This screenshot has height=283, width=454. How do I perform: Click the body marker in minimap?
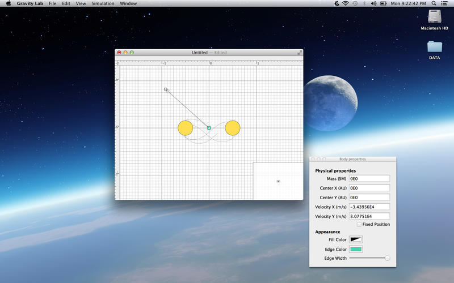(278, 181)
